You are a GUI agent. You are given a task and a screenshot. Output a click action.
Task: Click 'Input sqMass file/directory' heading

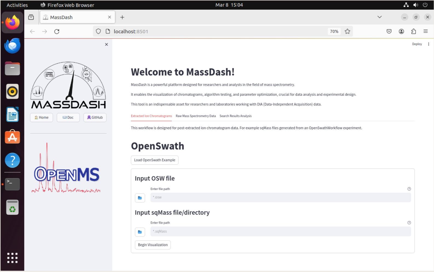pos(172,212)
